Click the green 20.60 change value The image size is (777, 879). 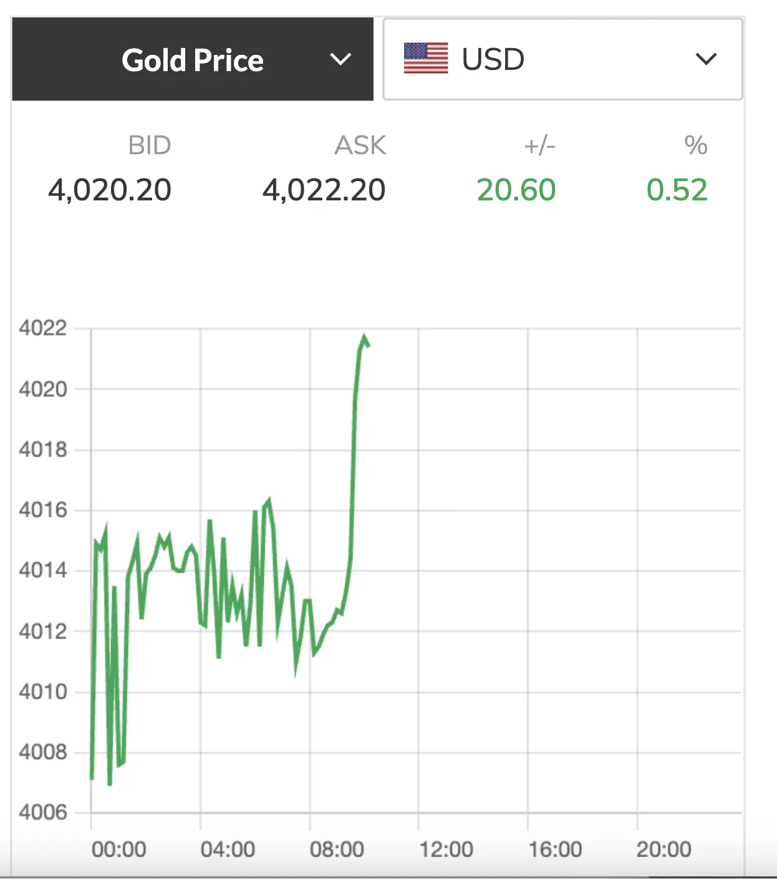[516, 190]
